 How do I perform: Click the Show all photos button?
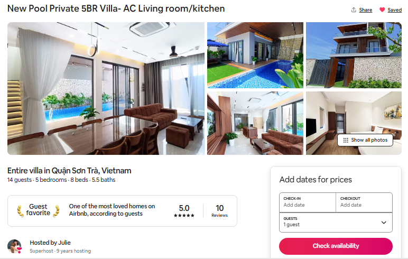(365, 140)
